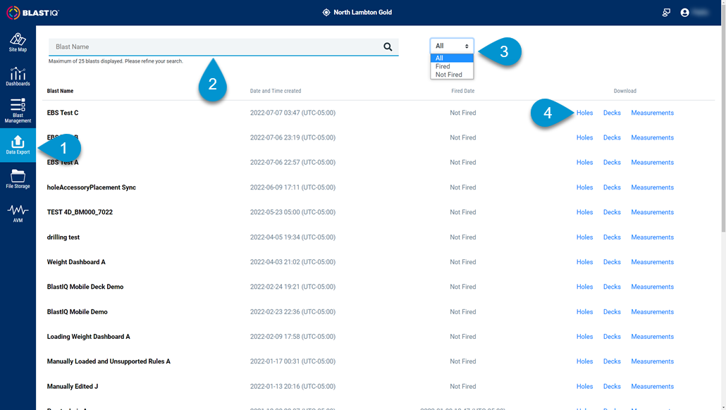Click the site location icon beside North Lambton Gold
Image resolution: width=726 pixels, height=410 pixels.
(326, 13)
